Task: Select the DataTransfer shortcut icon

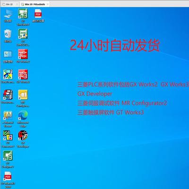Action: 8,77
